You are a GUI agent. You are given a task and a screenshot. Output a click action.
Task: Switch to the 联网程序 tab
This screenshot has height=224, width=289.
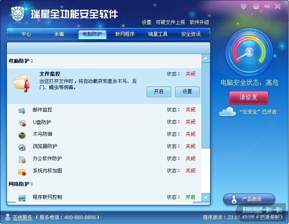125,34
